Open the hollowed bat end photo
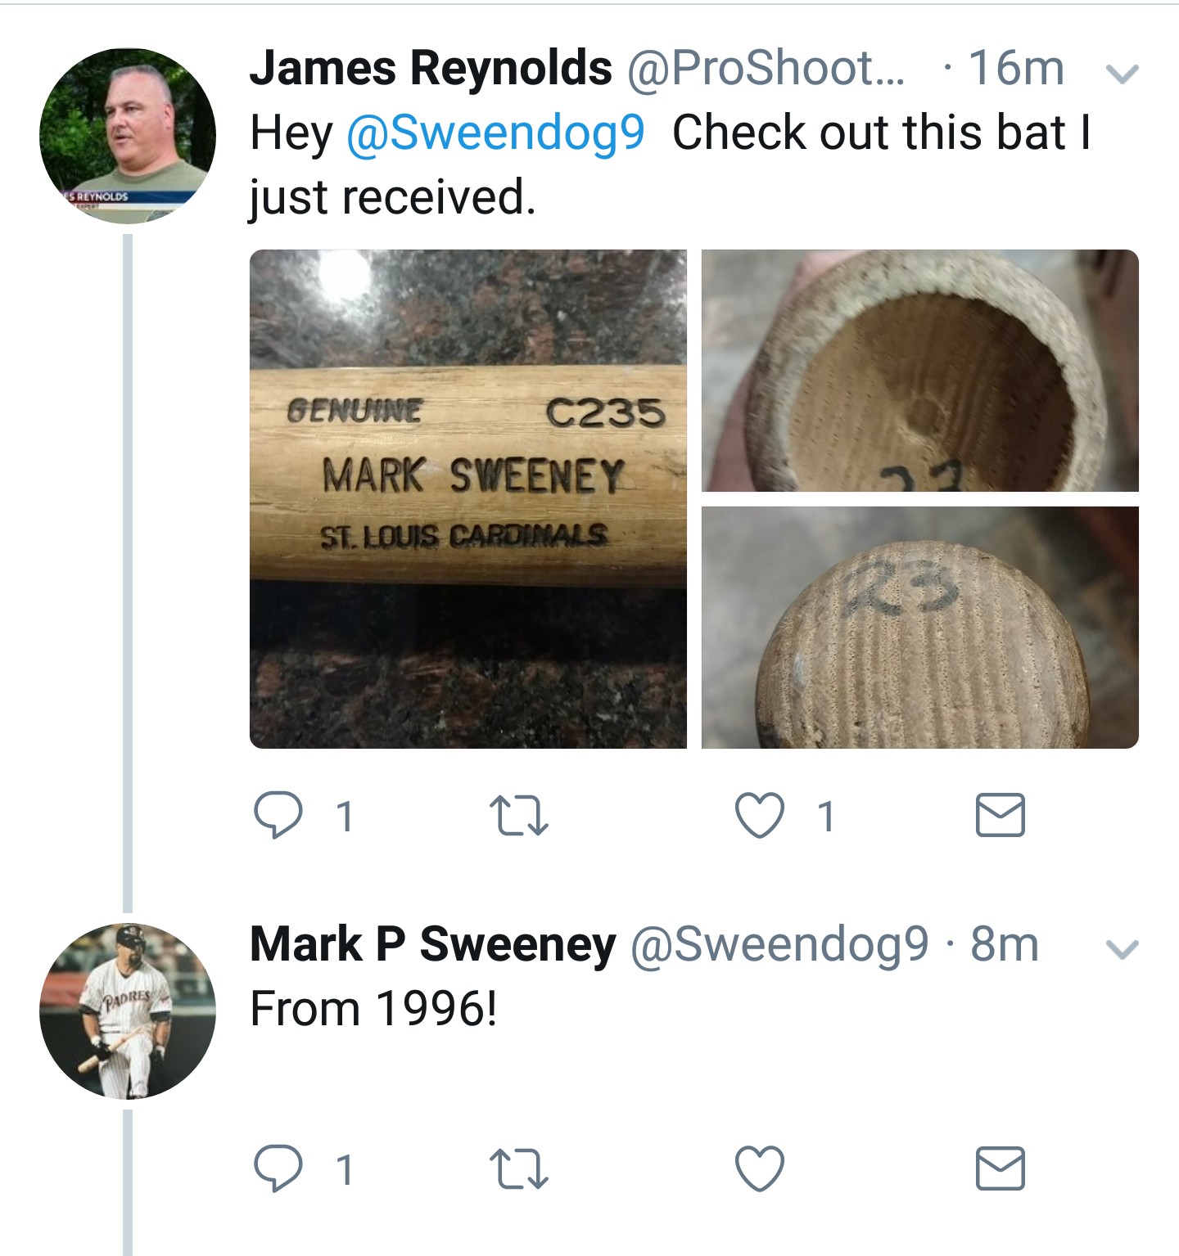This screenshot has width=1179, height=1256. (920, 371)
